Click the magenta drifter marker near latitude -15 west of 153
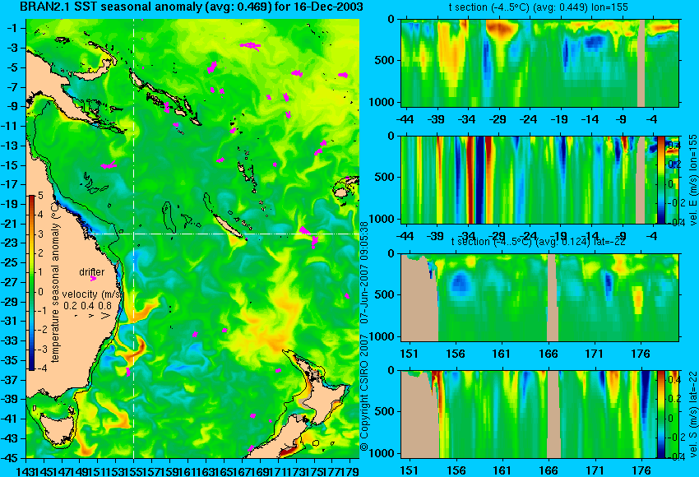Screen dimensions: 699x477 point(109,165)
